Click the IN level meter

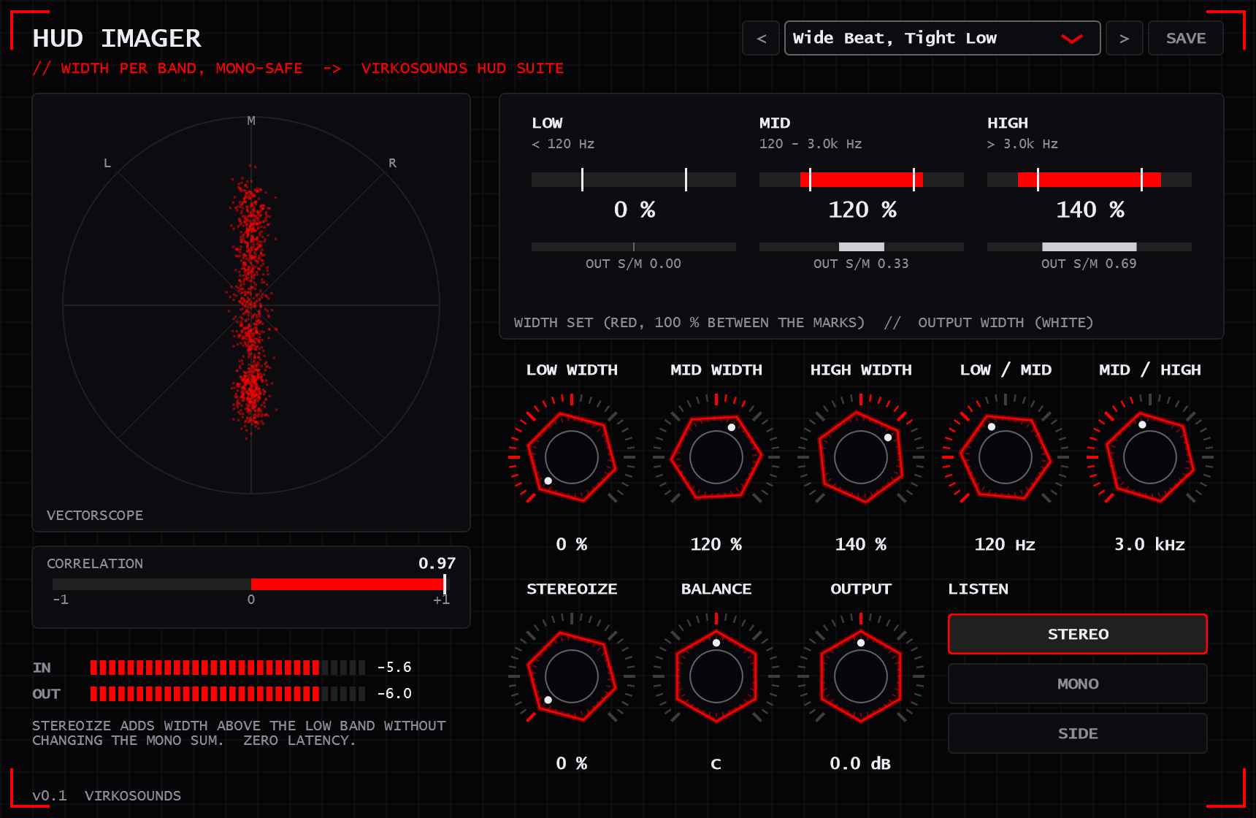tap(228, 668)
